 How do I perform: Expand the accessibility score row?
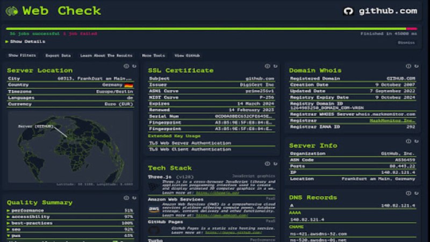pyautogui.click(x=70, y=217)
